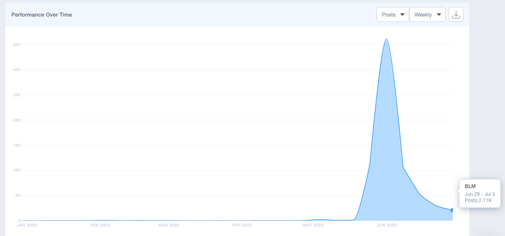The height and width of the screenshot is (236, 505).
Task: Click the JUN 2020 axis label
Action: pos(386,225)
